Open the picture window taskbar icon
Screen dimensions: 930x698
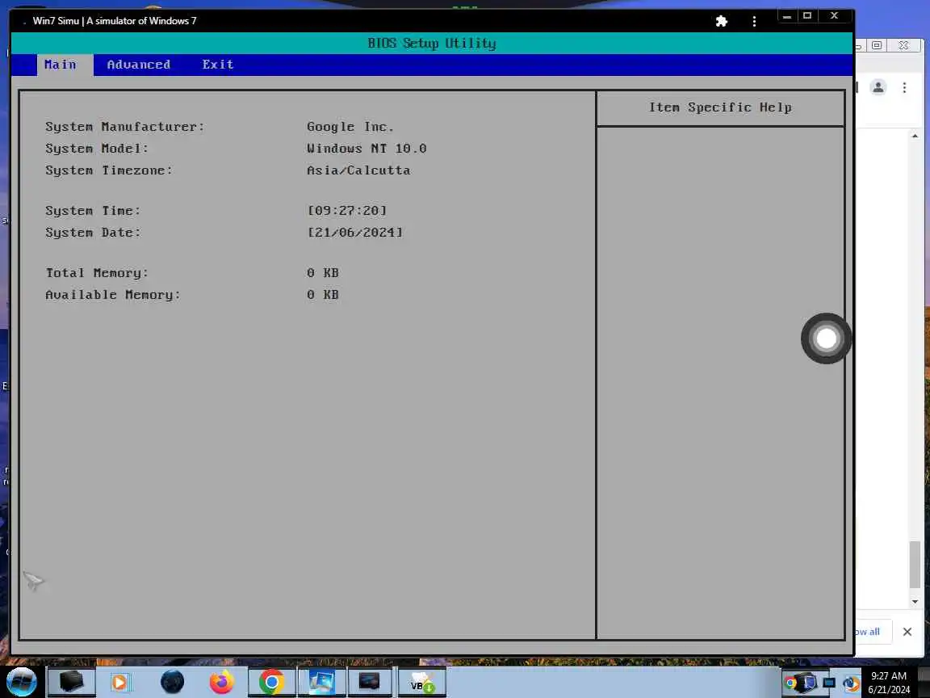pyautogui.click(x=320, y=682)
